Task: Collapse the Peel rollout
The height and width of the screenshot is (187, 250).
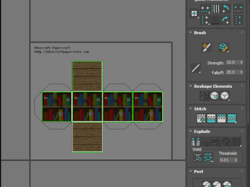Action: pyautogui.click(x=191, y=171)
